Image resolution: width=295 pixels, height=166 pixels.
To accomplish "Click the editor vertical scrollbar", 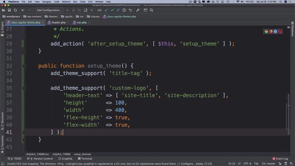I will [289, 114].
